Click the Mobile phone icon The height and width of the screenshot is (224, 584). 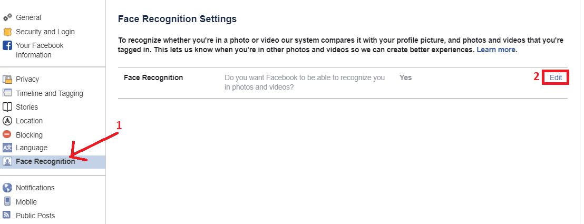point(7,201)
